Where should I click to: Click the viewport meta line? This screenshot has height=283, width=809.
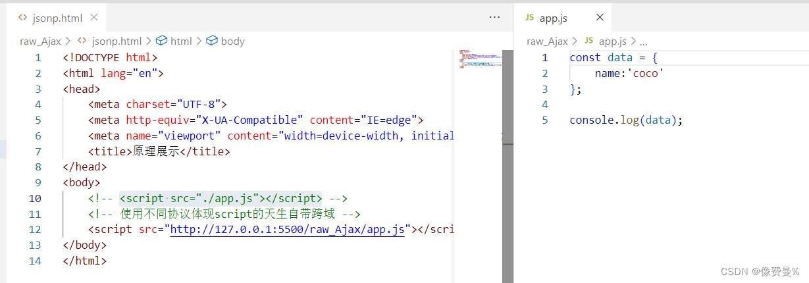[x=271, y=136]
